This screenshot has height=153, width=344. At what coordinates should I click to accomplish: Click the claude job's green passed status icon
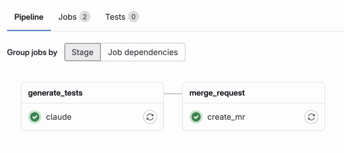(34, 117)
